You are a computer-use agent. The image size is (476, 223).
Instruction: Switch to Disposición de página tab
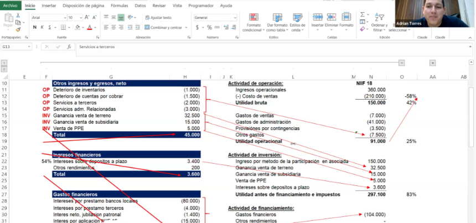pyautogui.click(x=84, y=6)
